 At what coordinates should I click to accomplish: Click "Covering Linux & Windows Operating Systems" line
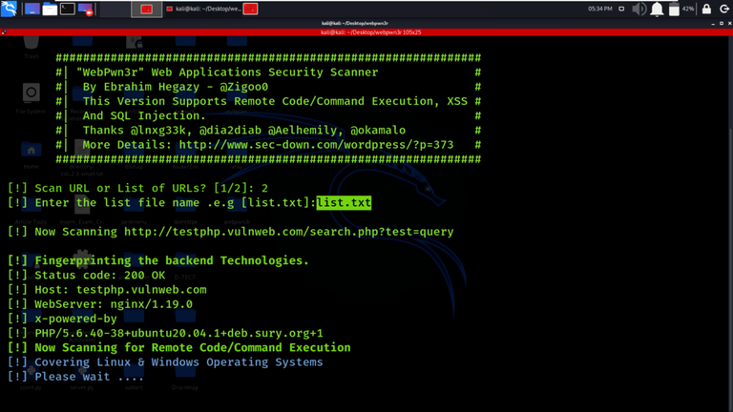point(165,362)
